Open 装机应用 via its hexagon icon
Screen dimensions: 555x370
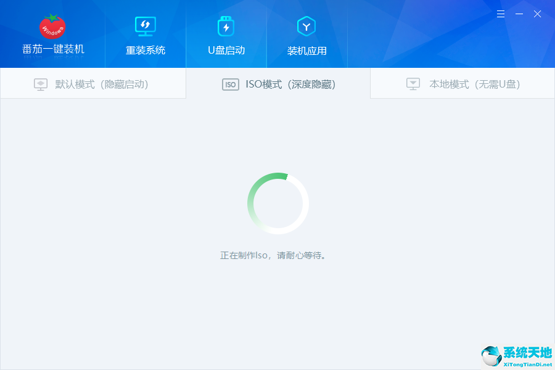(x=306, y=25)
